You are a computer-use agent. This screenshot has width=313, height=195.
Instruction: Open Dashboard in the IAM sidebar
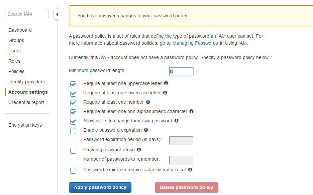[20, 30]
